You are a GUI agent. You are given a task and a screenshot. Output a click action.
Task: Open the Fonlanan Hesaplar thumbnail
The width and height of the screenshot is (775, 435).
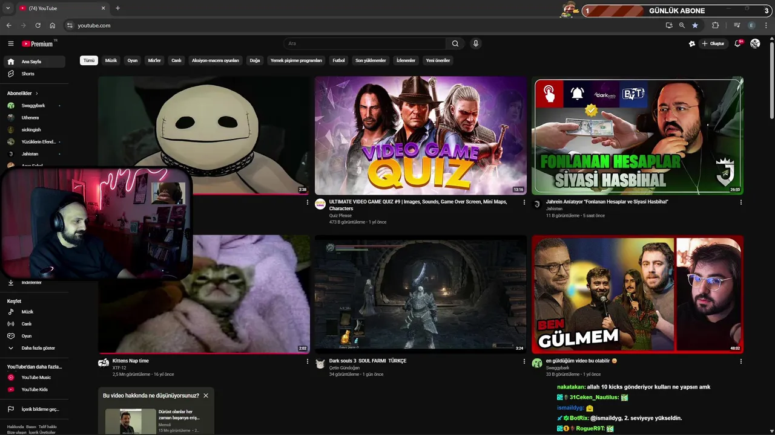[638, 135]
